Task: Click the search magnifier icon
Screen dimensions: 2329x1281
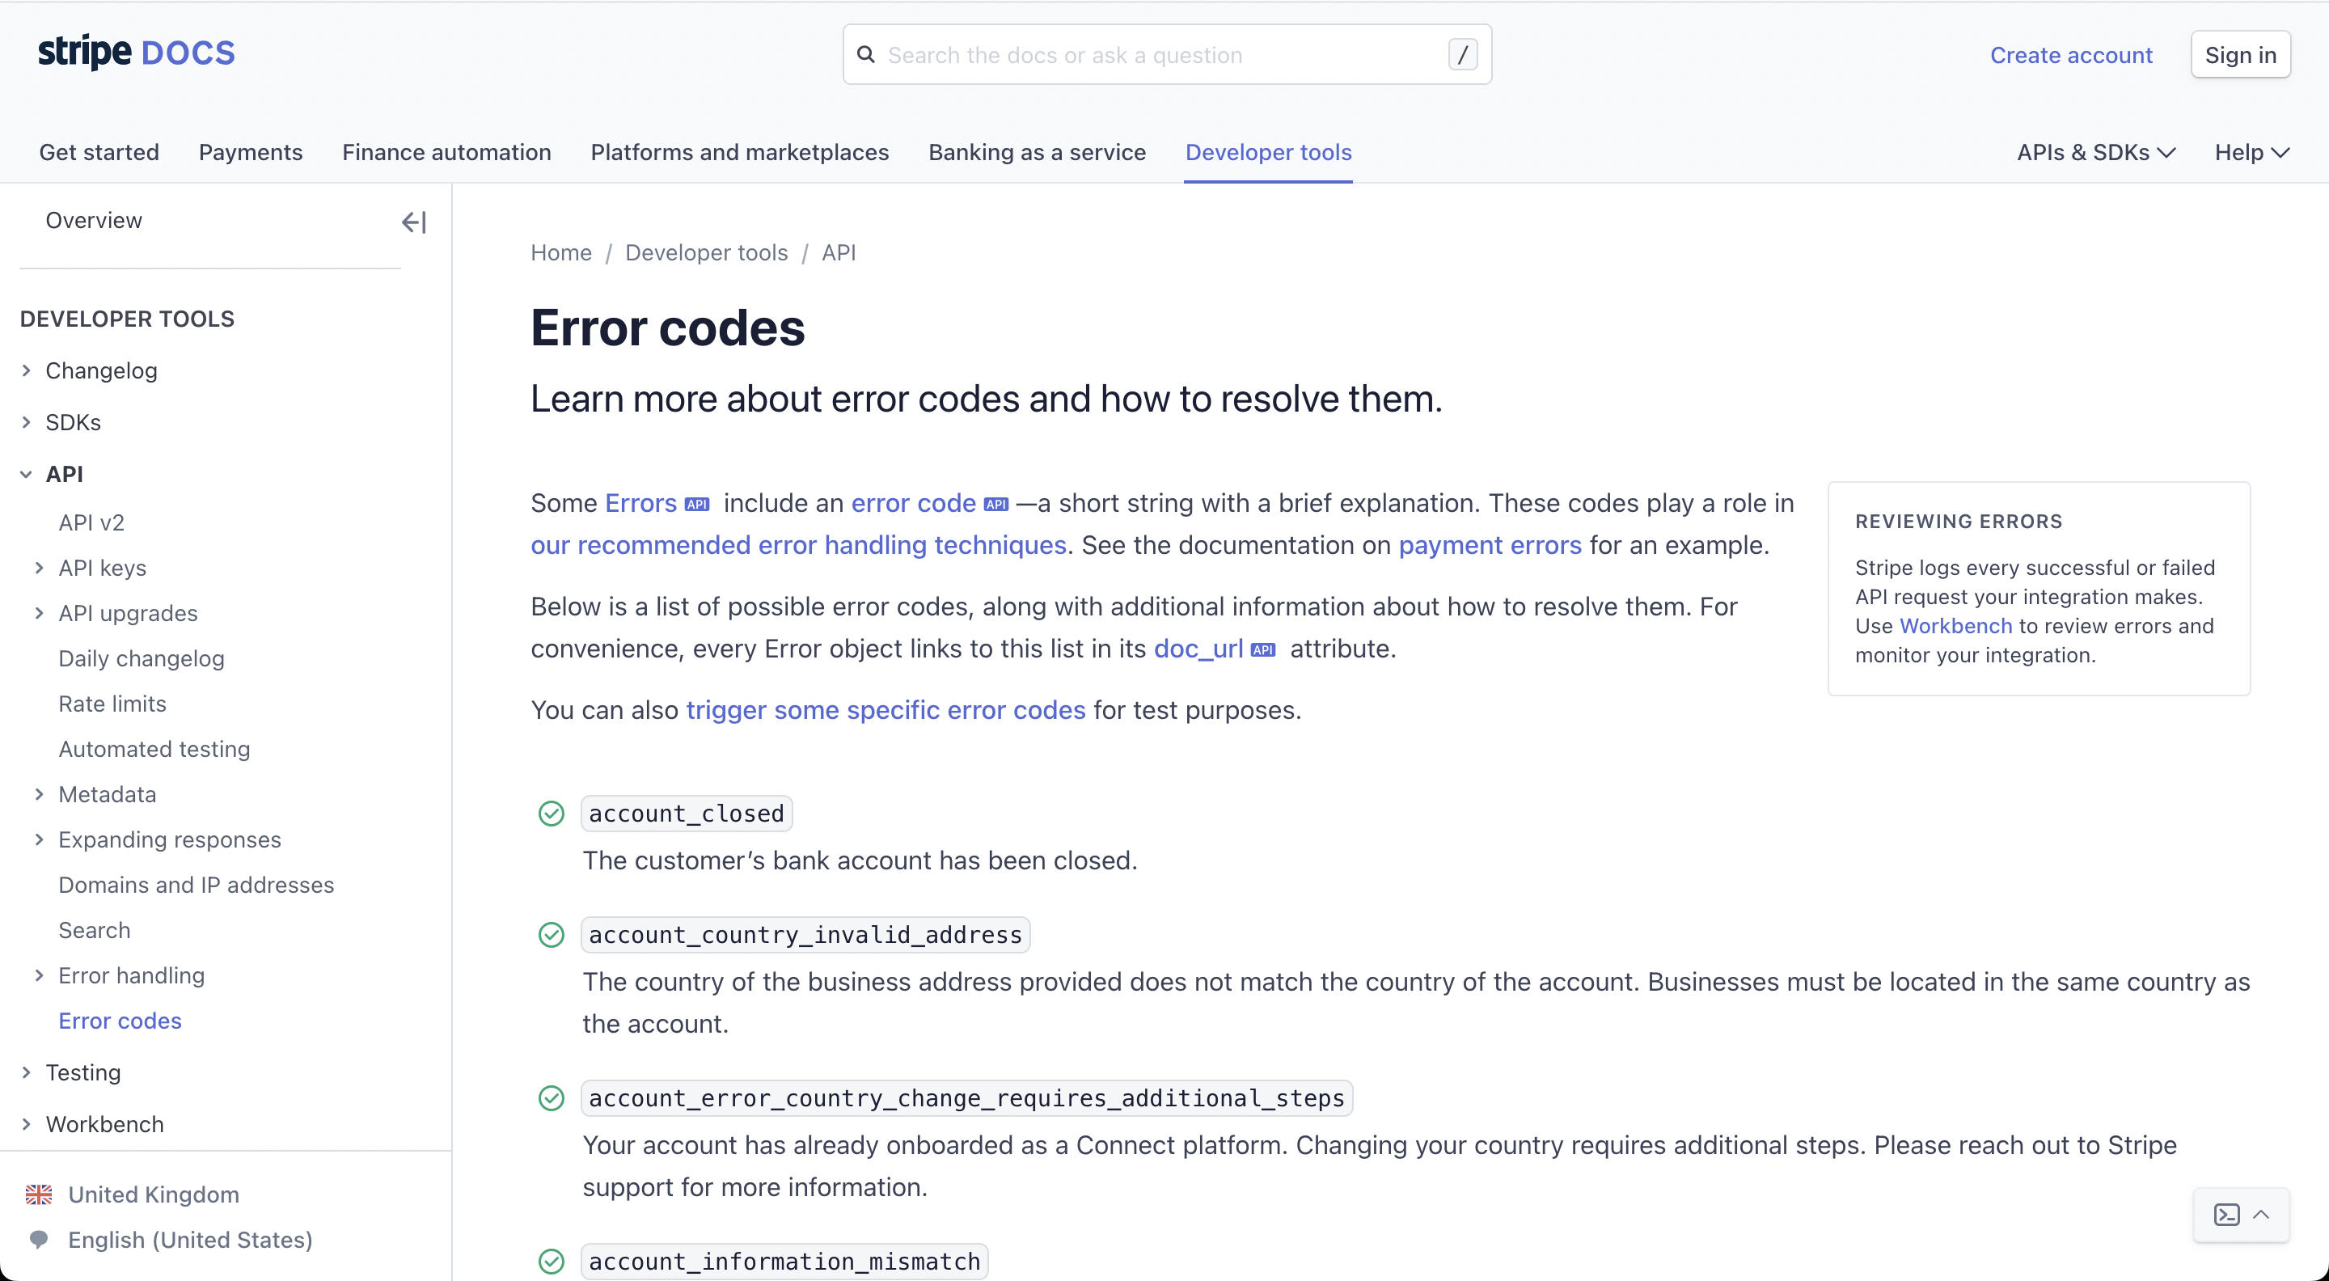Action: click(866, 54)
